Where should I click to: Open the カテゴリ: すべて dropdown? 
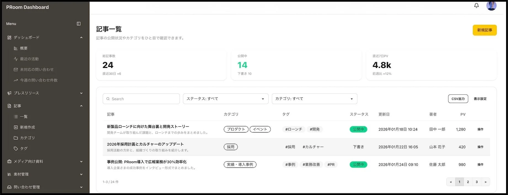click(315, 99)
